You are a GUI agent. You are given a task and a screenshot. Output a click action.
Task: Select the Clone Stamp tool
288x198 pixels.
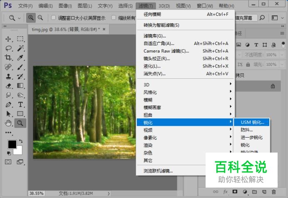[8, 76]
